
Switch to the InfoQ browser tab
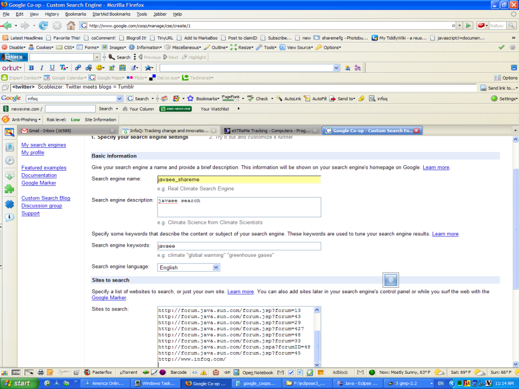pos(169,131)
